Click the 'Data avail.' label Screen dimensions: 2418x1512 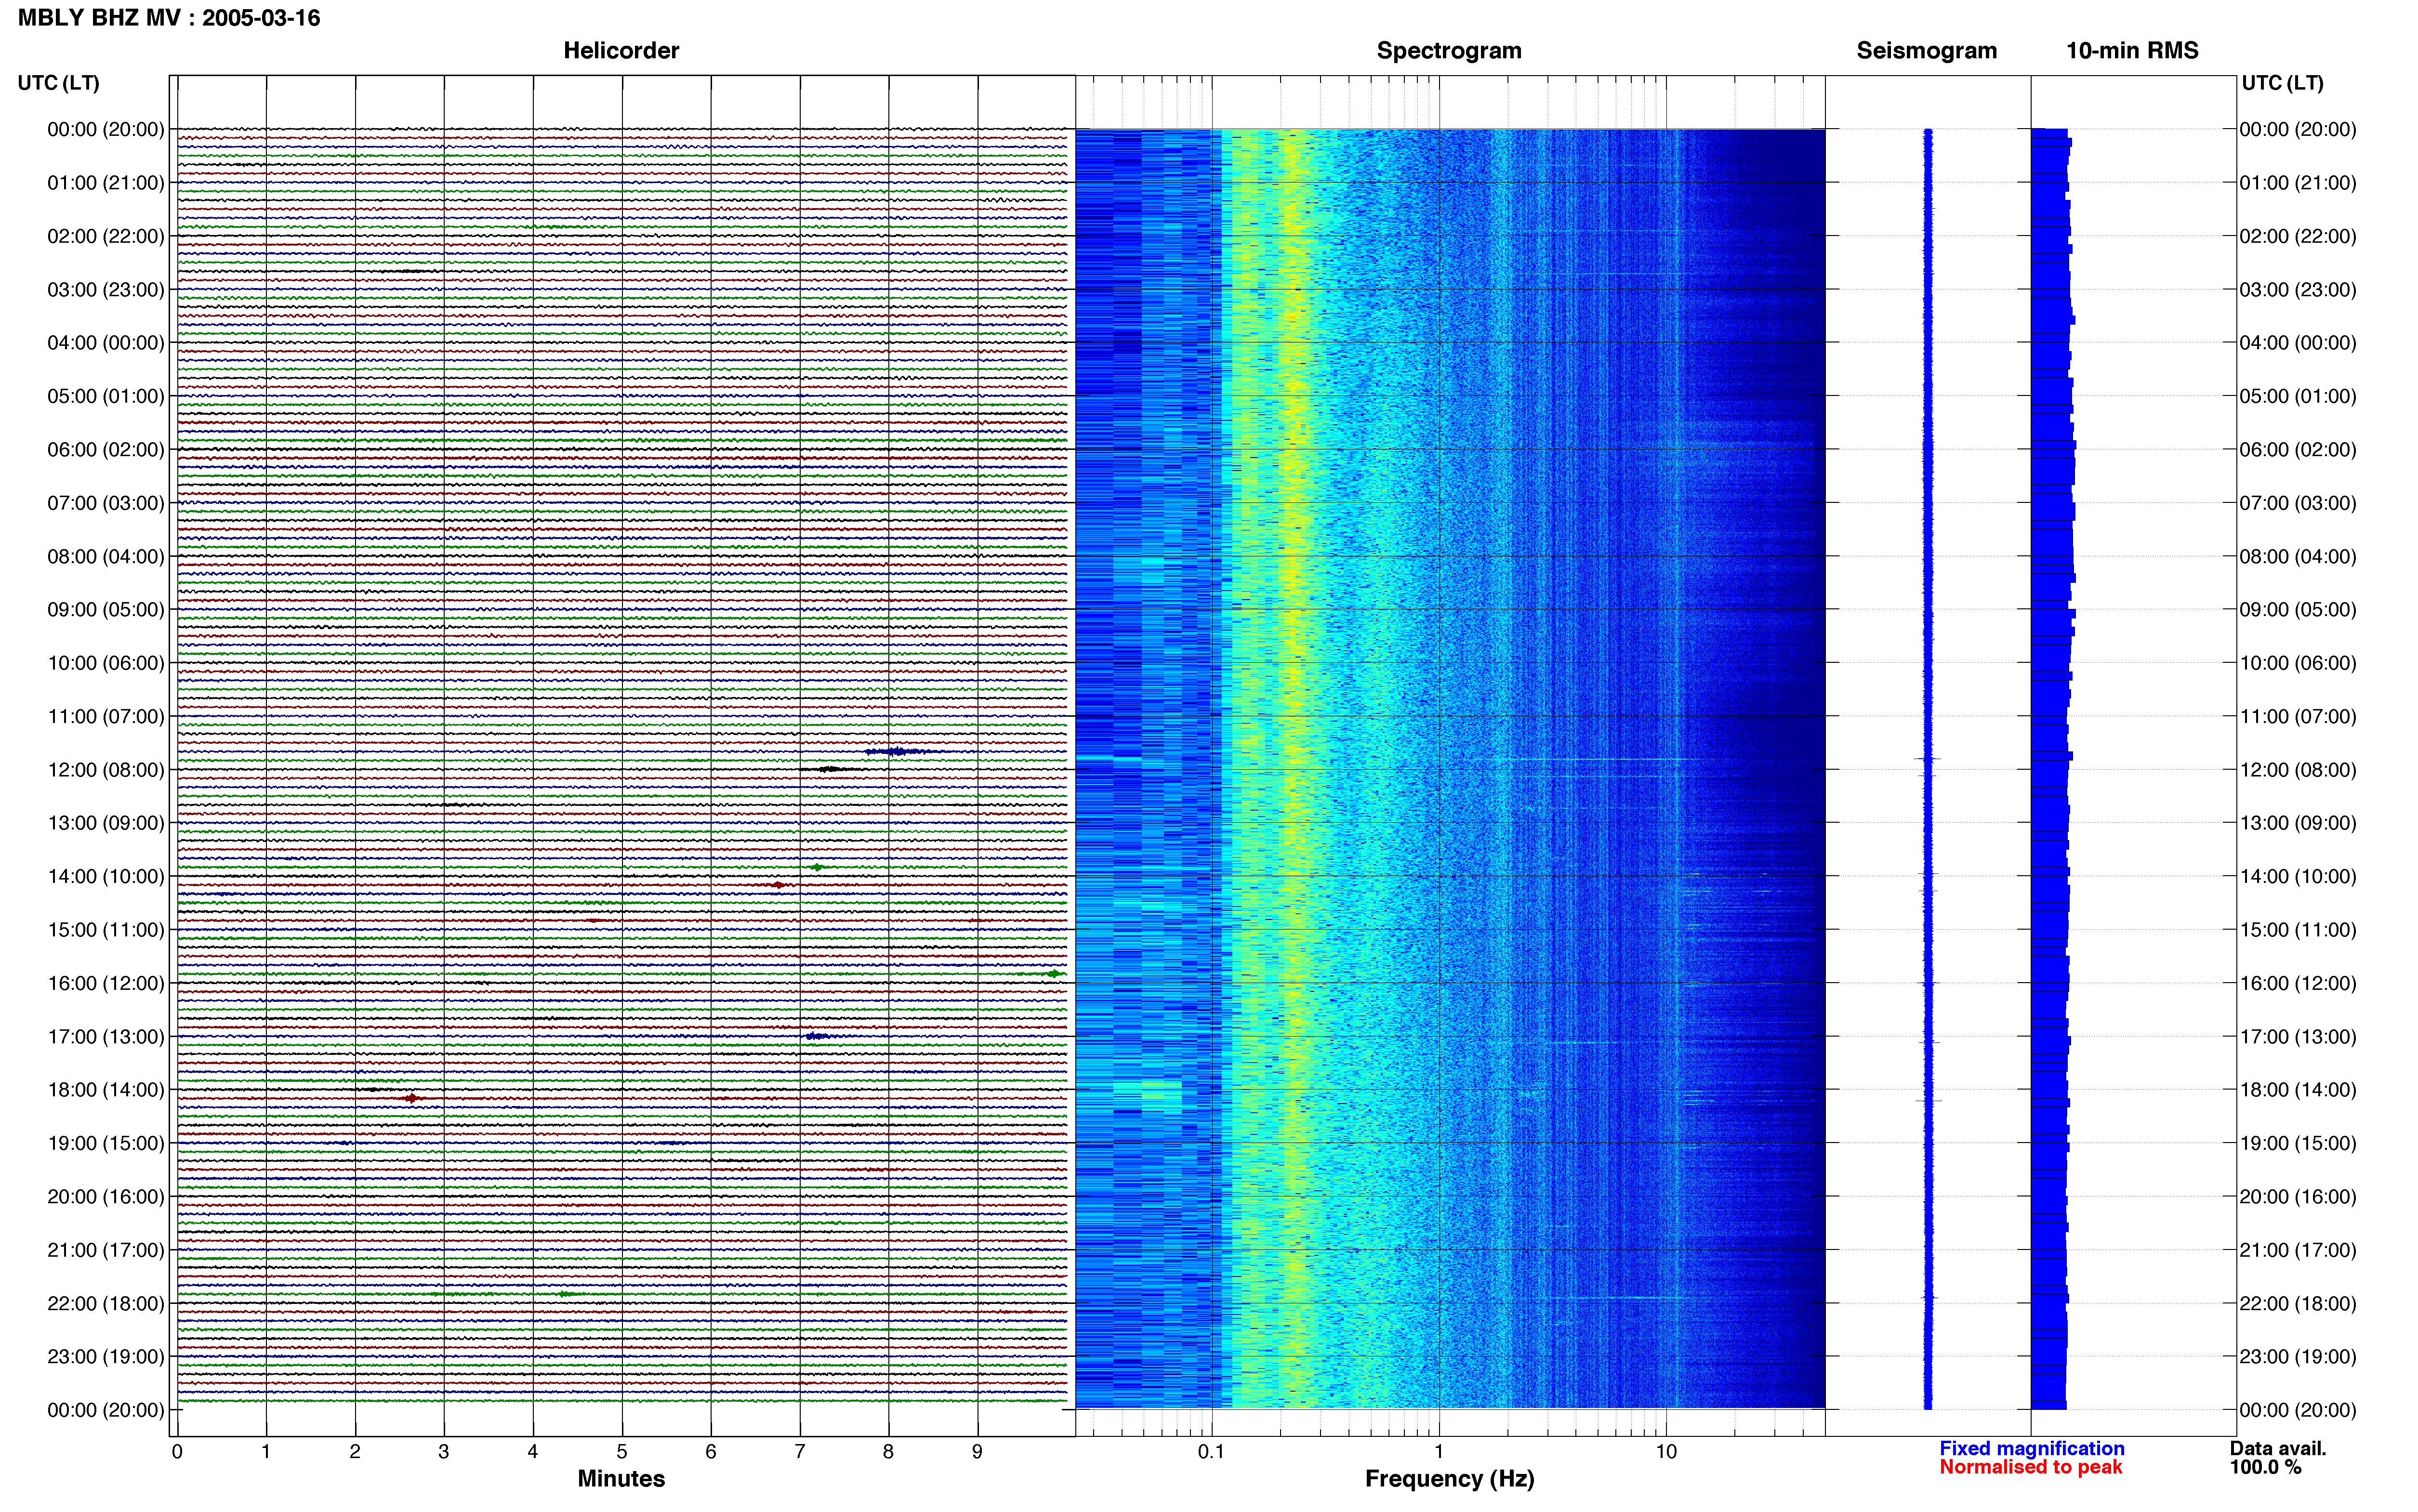coord(2278,1448)
